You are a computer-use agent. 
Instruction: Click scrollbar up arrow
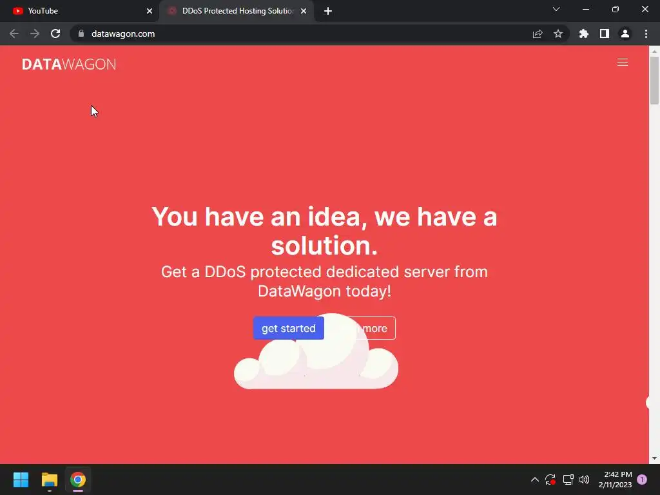654,51
